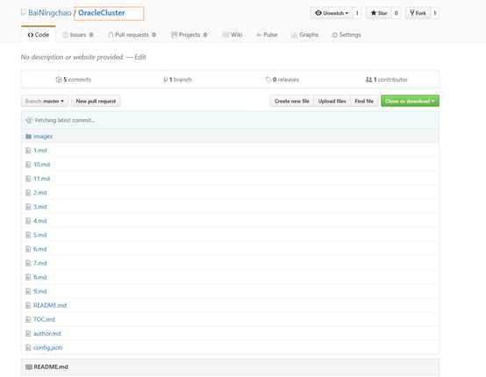Click the watchers count next to Unwatch
The height and width of the screenshot is (377, 486).
[x=357, y=13]
